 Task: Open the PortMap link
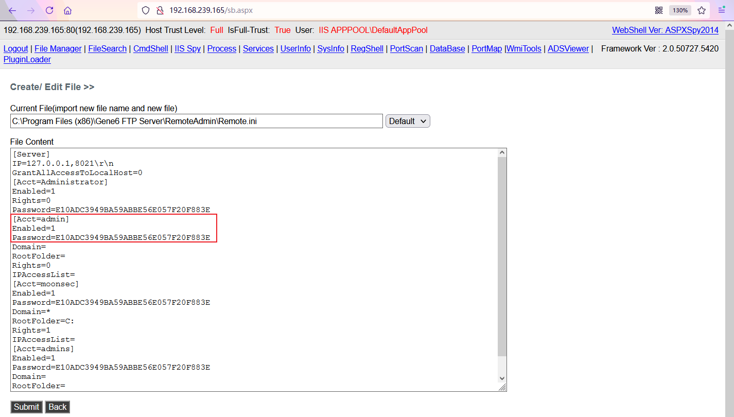486,49
